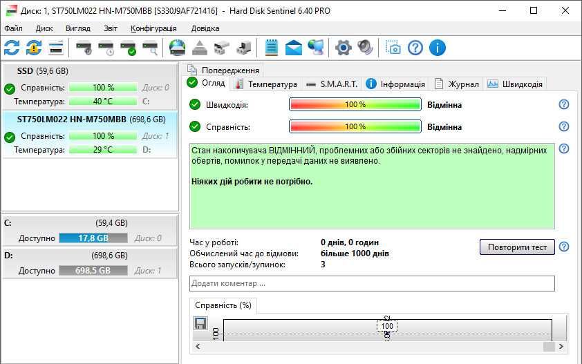Click the Швидкодія 100 % gradient bar
Screen dimensions: 582x364
click(x=355, y=104)
